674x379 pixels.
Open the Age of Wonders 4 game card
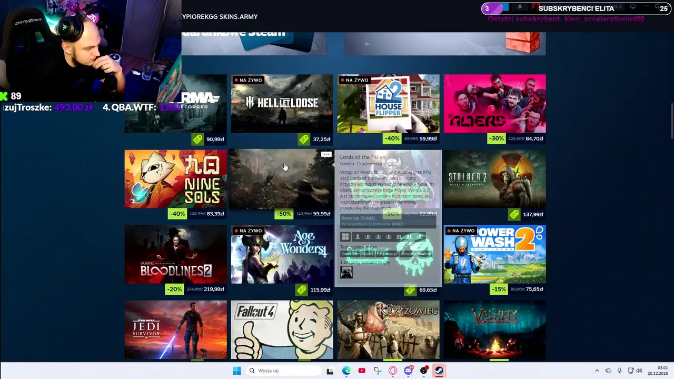tap(282, 254)
